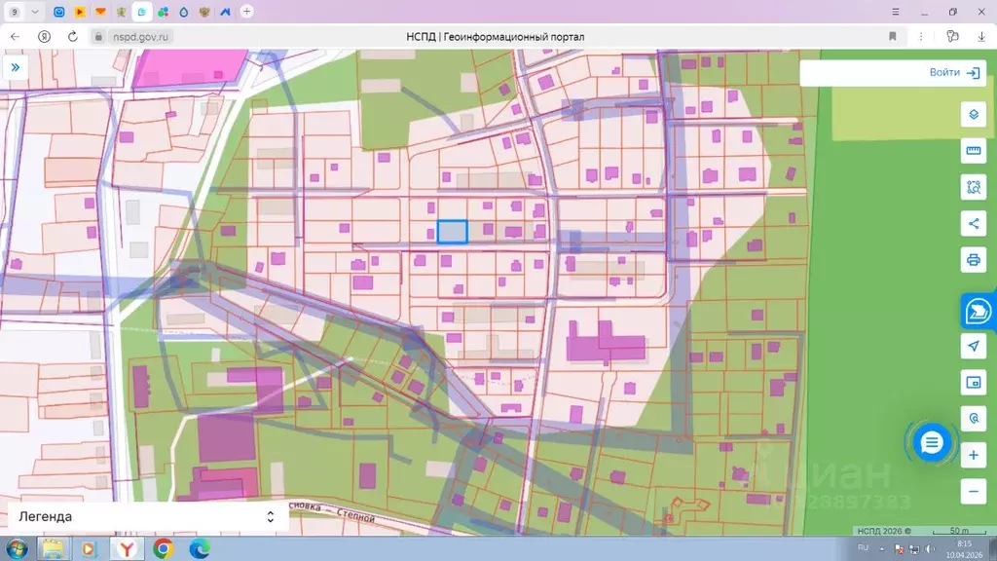Open a new browser tab
This screenshot has width=997, height=561.
click(246, 12)
